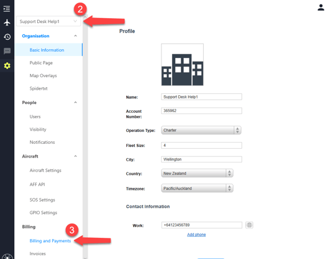The height and width of the screenshot is (259, 328).
Task: Open the history clock icon
Action: click(7, 37)
